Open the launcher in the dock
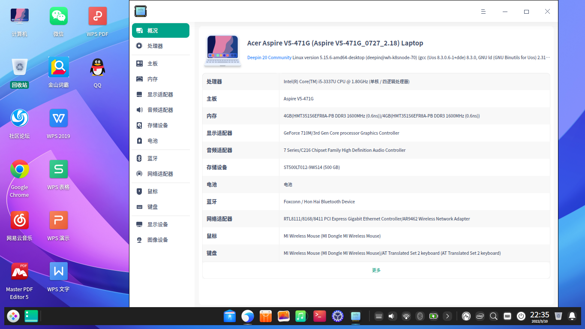Viewport: 585px width, 329px height. tap(13, 316)
